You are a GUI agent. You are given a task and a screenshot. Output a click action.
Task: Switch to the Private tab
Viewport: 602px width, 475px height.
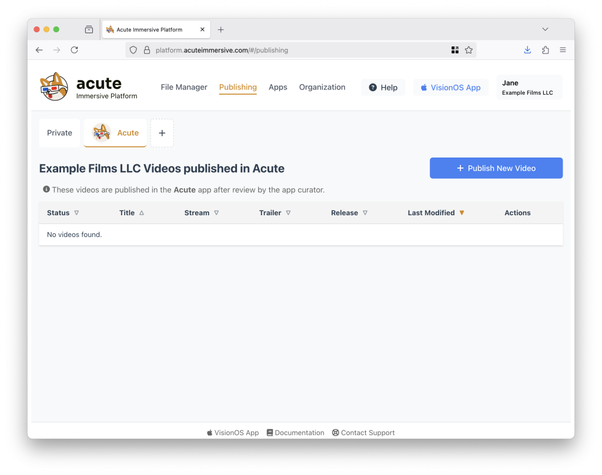(59, 133)
